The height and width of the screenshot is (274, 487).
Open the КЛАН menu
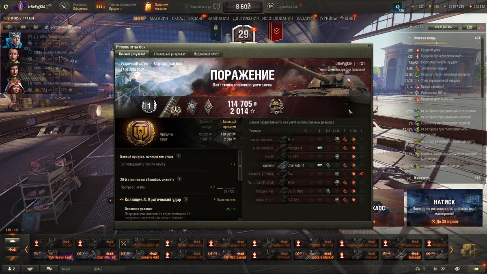click(x=349, y=18)
